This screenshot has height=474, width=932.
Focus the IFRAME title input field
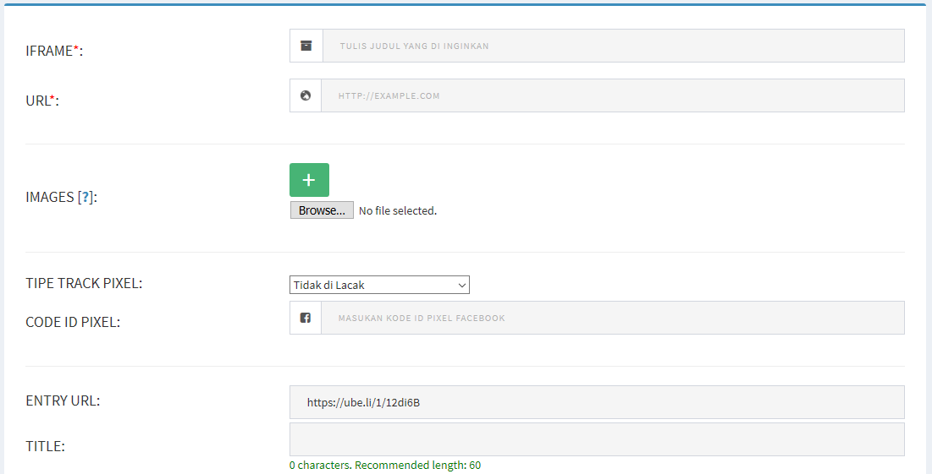(x=614, y=46)
